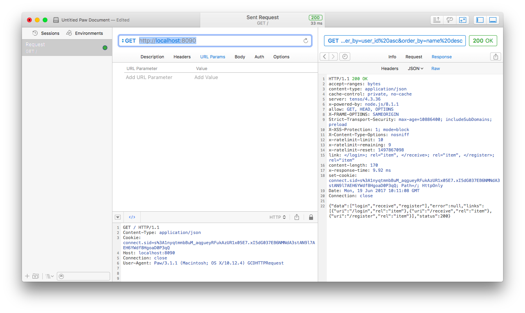Select the Request item in sidebar
This screenshot has width=525, height=313.
67,47
